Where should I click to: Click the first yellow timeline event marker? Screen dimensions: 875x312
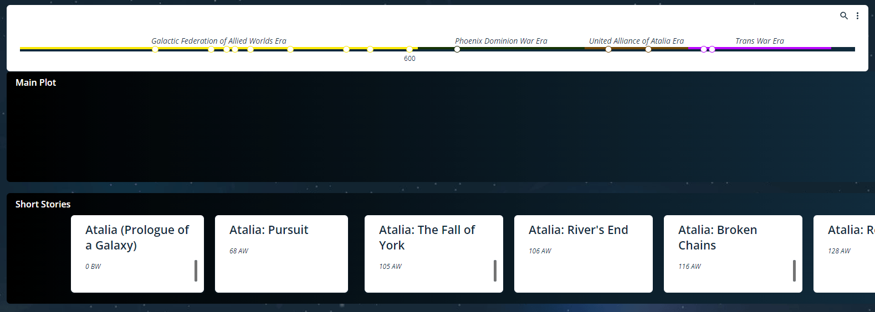[x=155, y=49]
